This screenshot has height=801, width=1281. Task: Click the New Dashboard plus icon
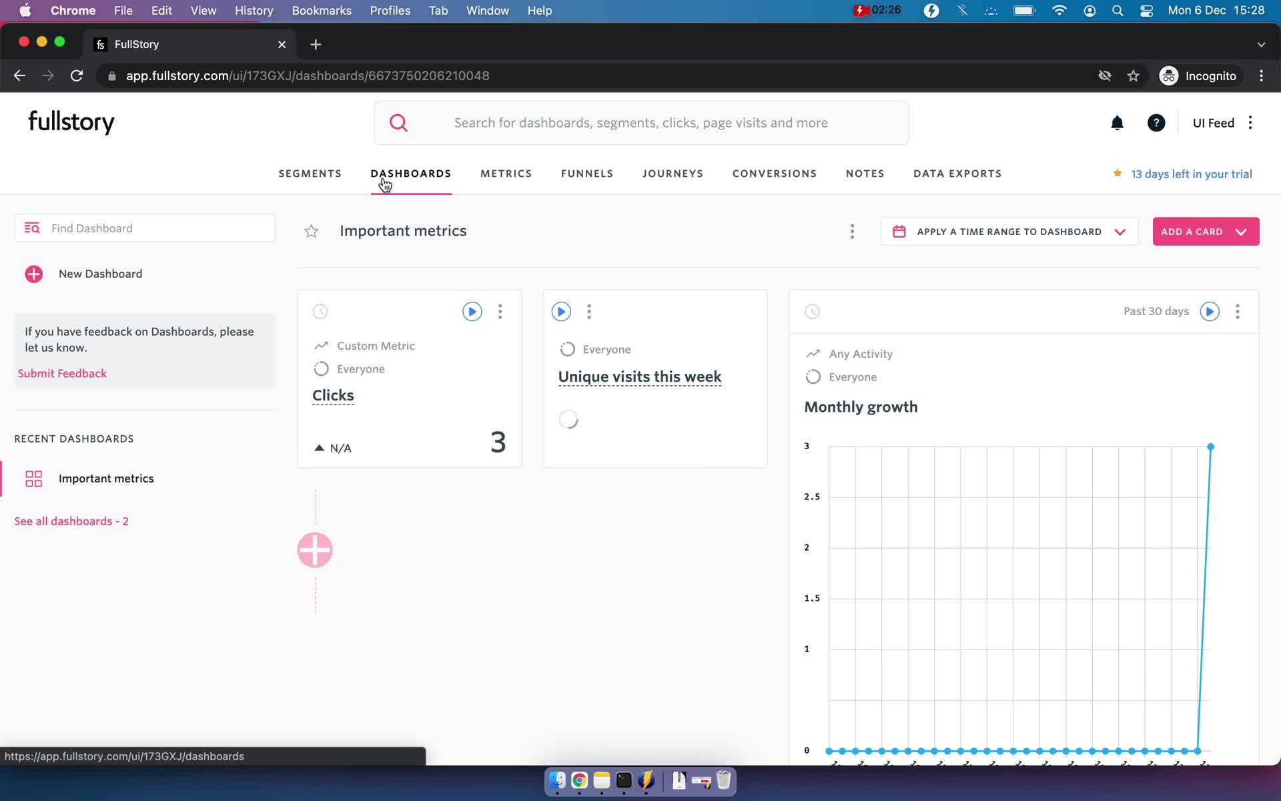(x=34, y=274)
